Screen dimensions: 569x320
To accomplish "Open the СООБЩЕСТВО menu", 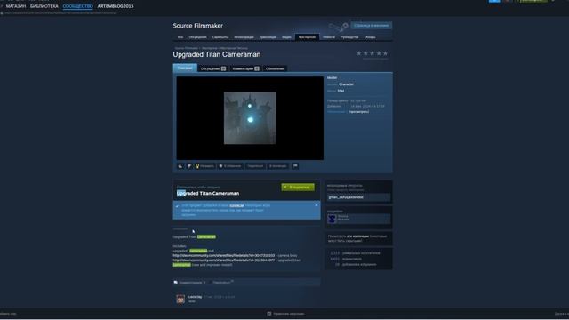I will pyautogui.click(x=77, y=6).
